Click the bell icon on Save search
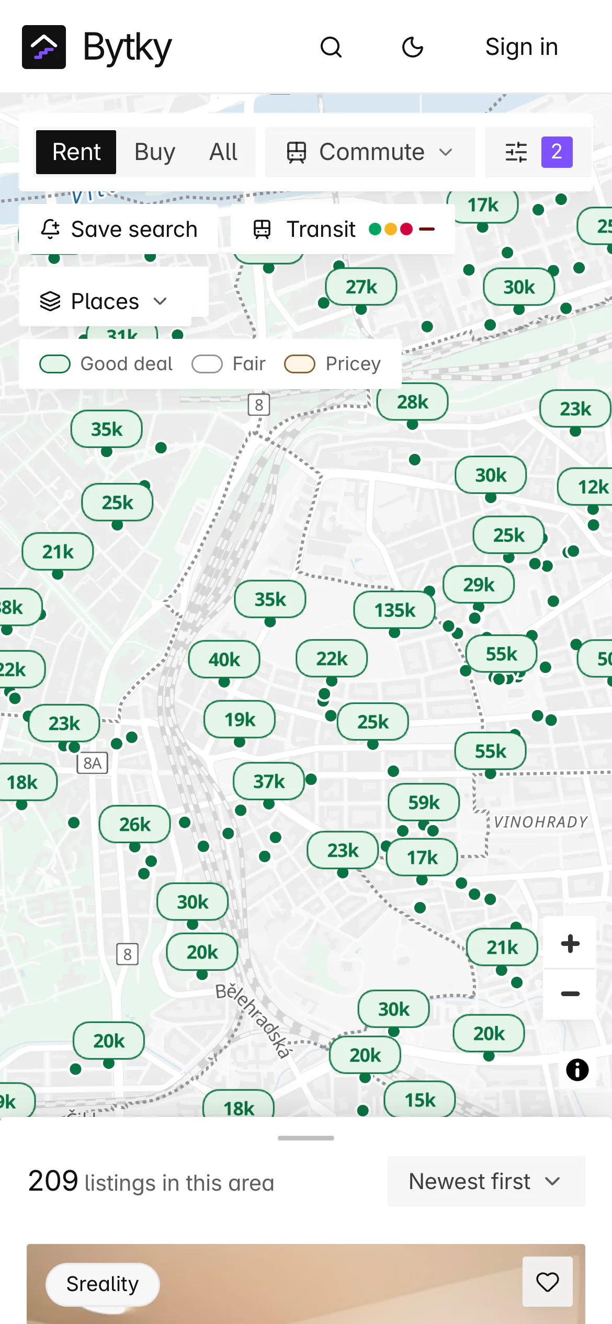This screenshot has height=1324, width=612. point(51,229)
